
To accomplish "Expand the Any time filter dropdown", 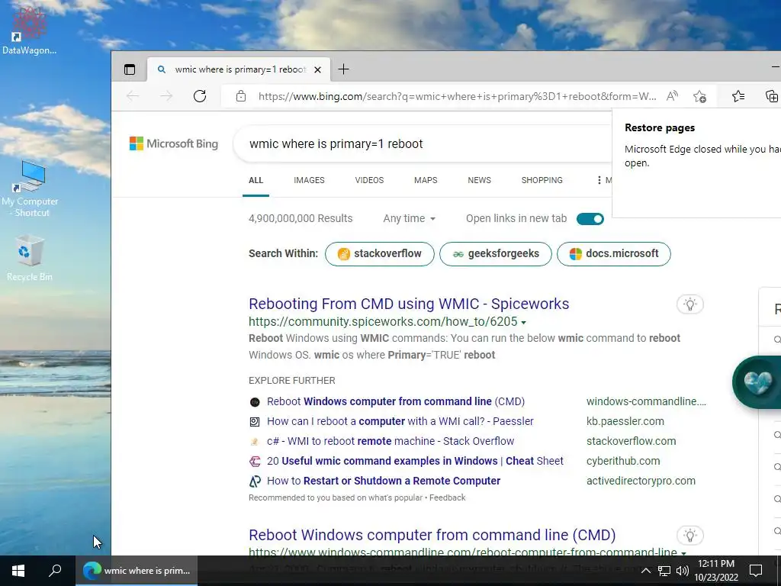I will point(409,218).
